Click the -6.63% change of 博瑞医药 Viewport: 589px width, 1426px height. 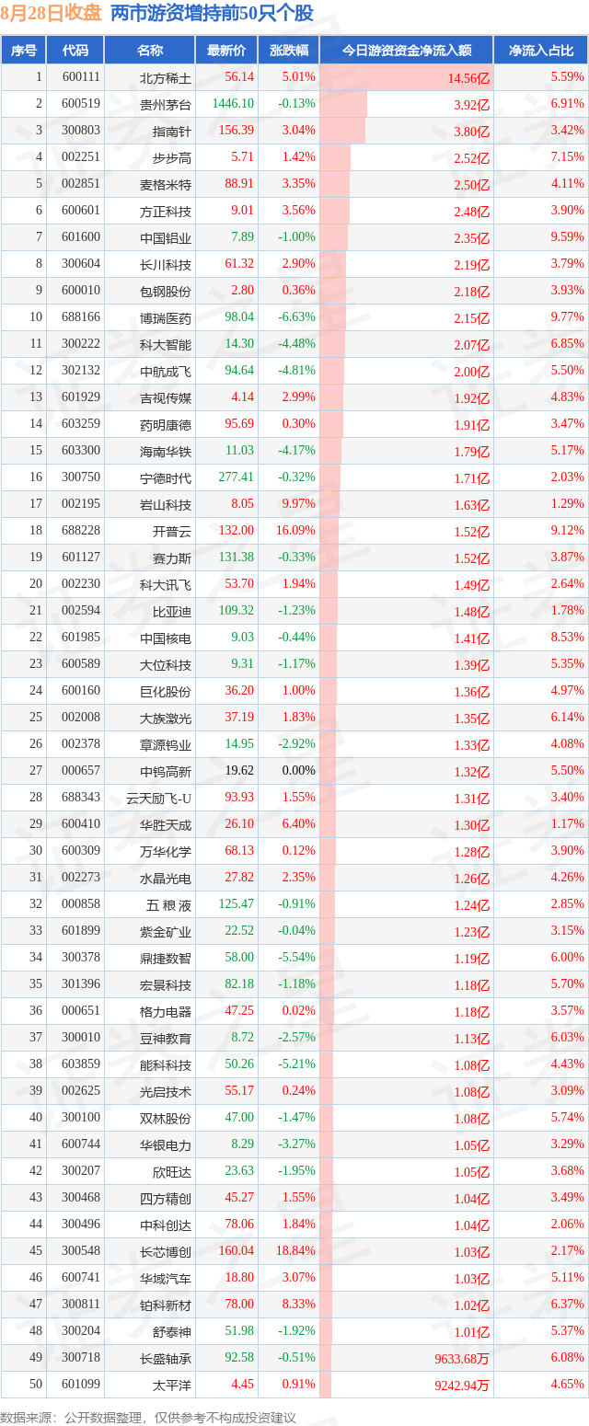click(x=297, y=317)
